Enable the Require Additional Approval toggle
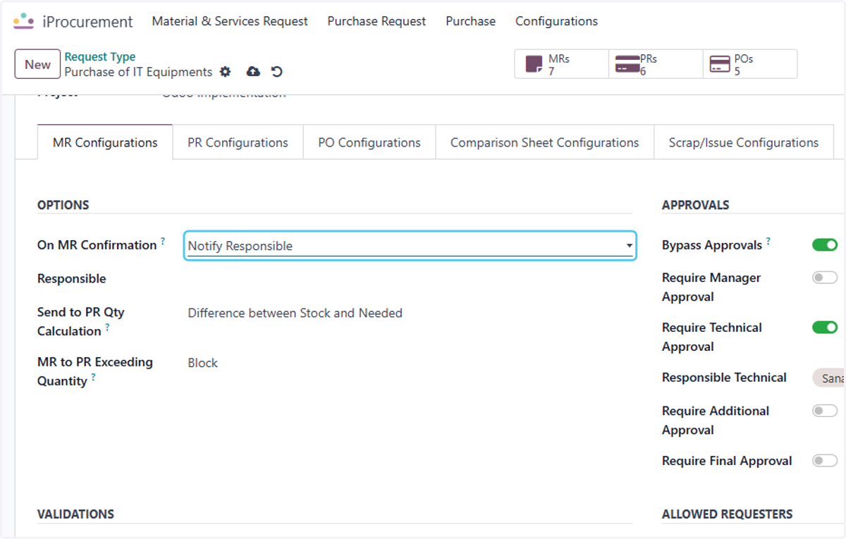 825,411
